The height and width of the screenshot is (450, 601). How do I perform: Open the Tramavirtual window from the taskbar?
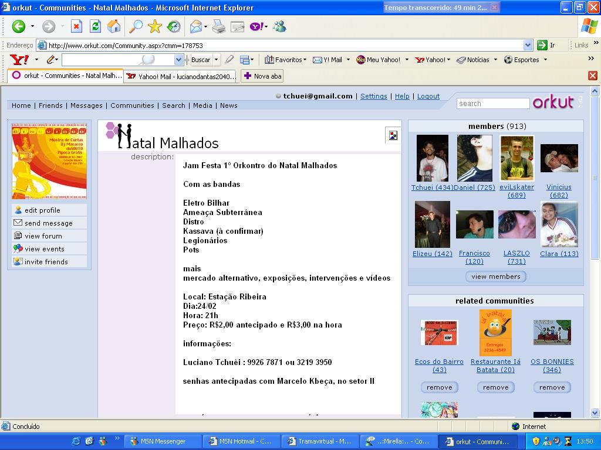pyautogui.click(x=320, y=441)
